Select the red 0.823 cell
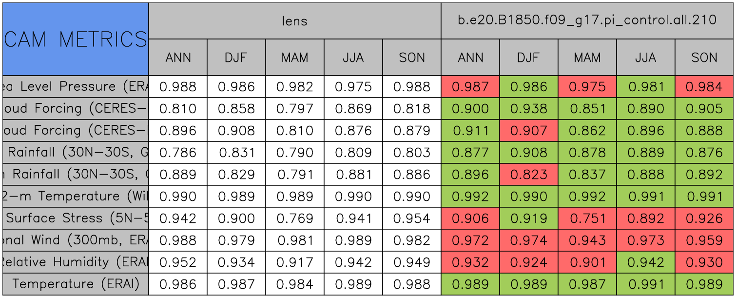This screenshot has height=298, width=736. pyautogui.click(x=528, y=174)
